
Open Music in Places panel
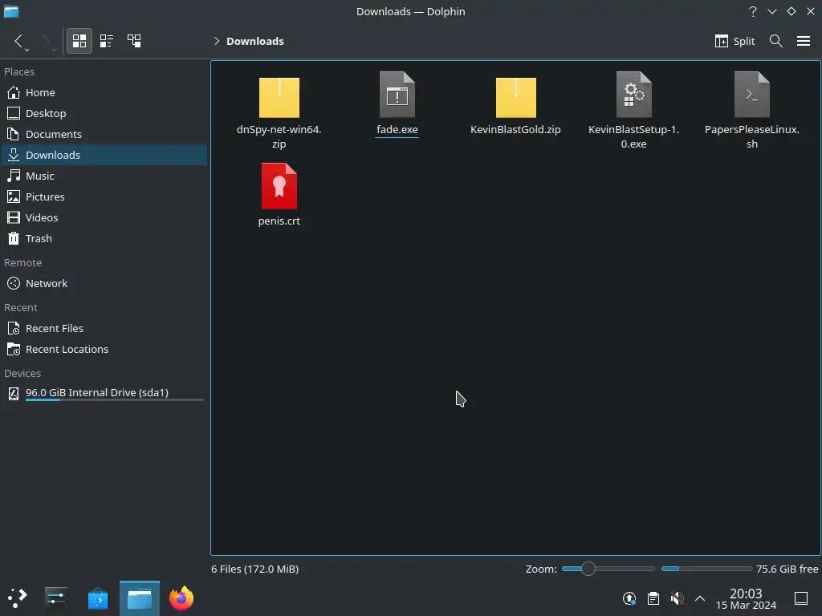(104, 176)
